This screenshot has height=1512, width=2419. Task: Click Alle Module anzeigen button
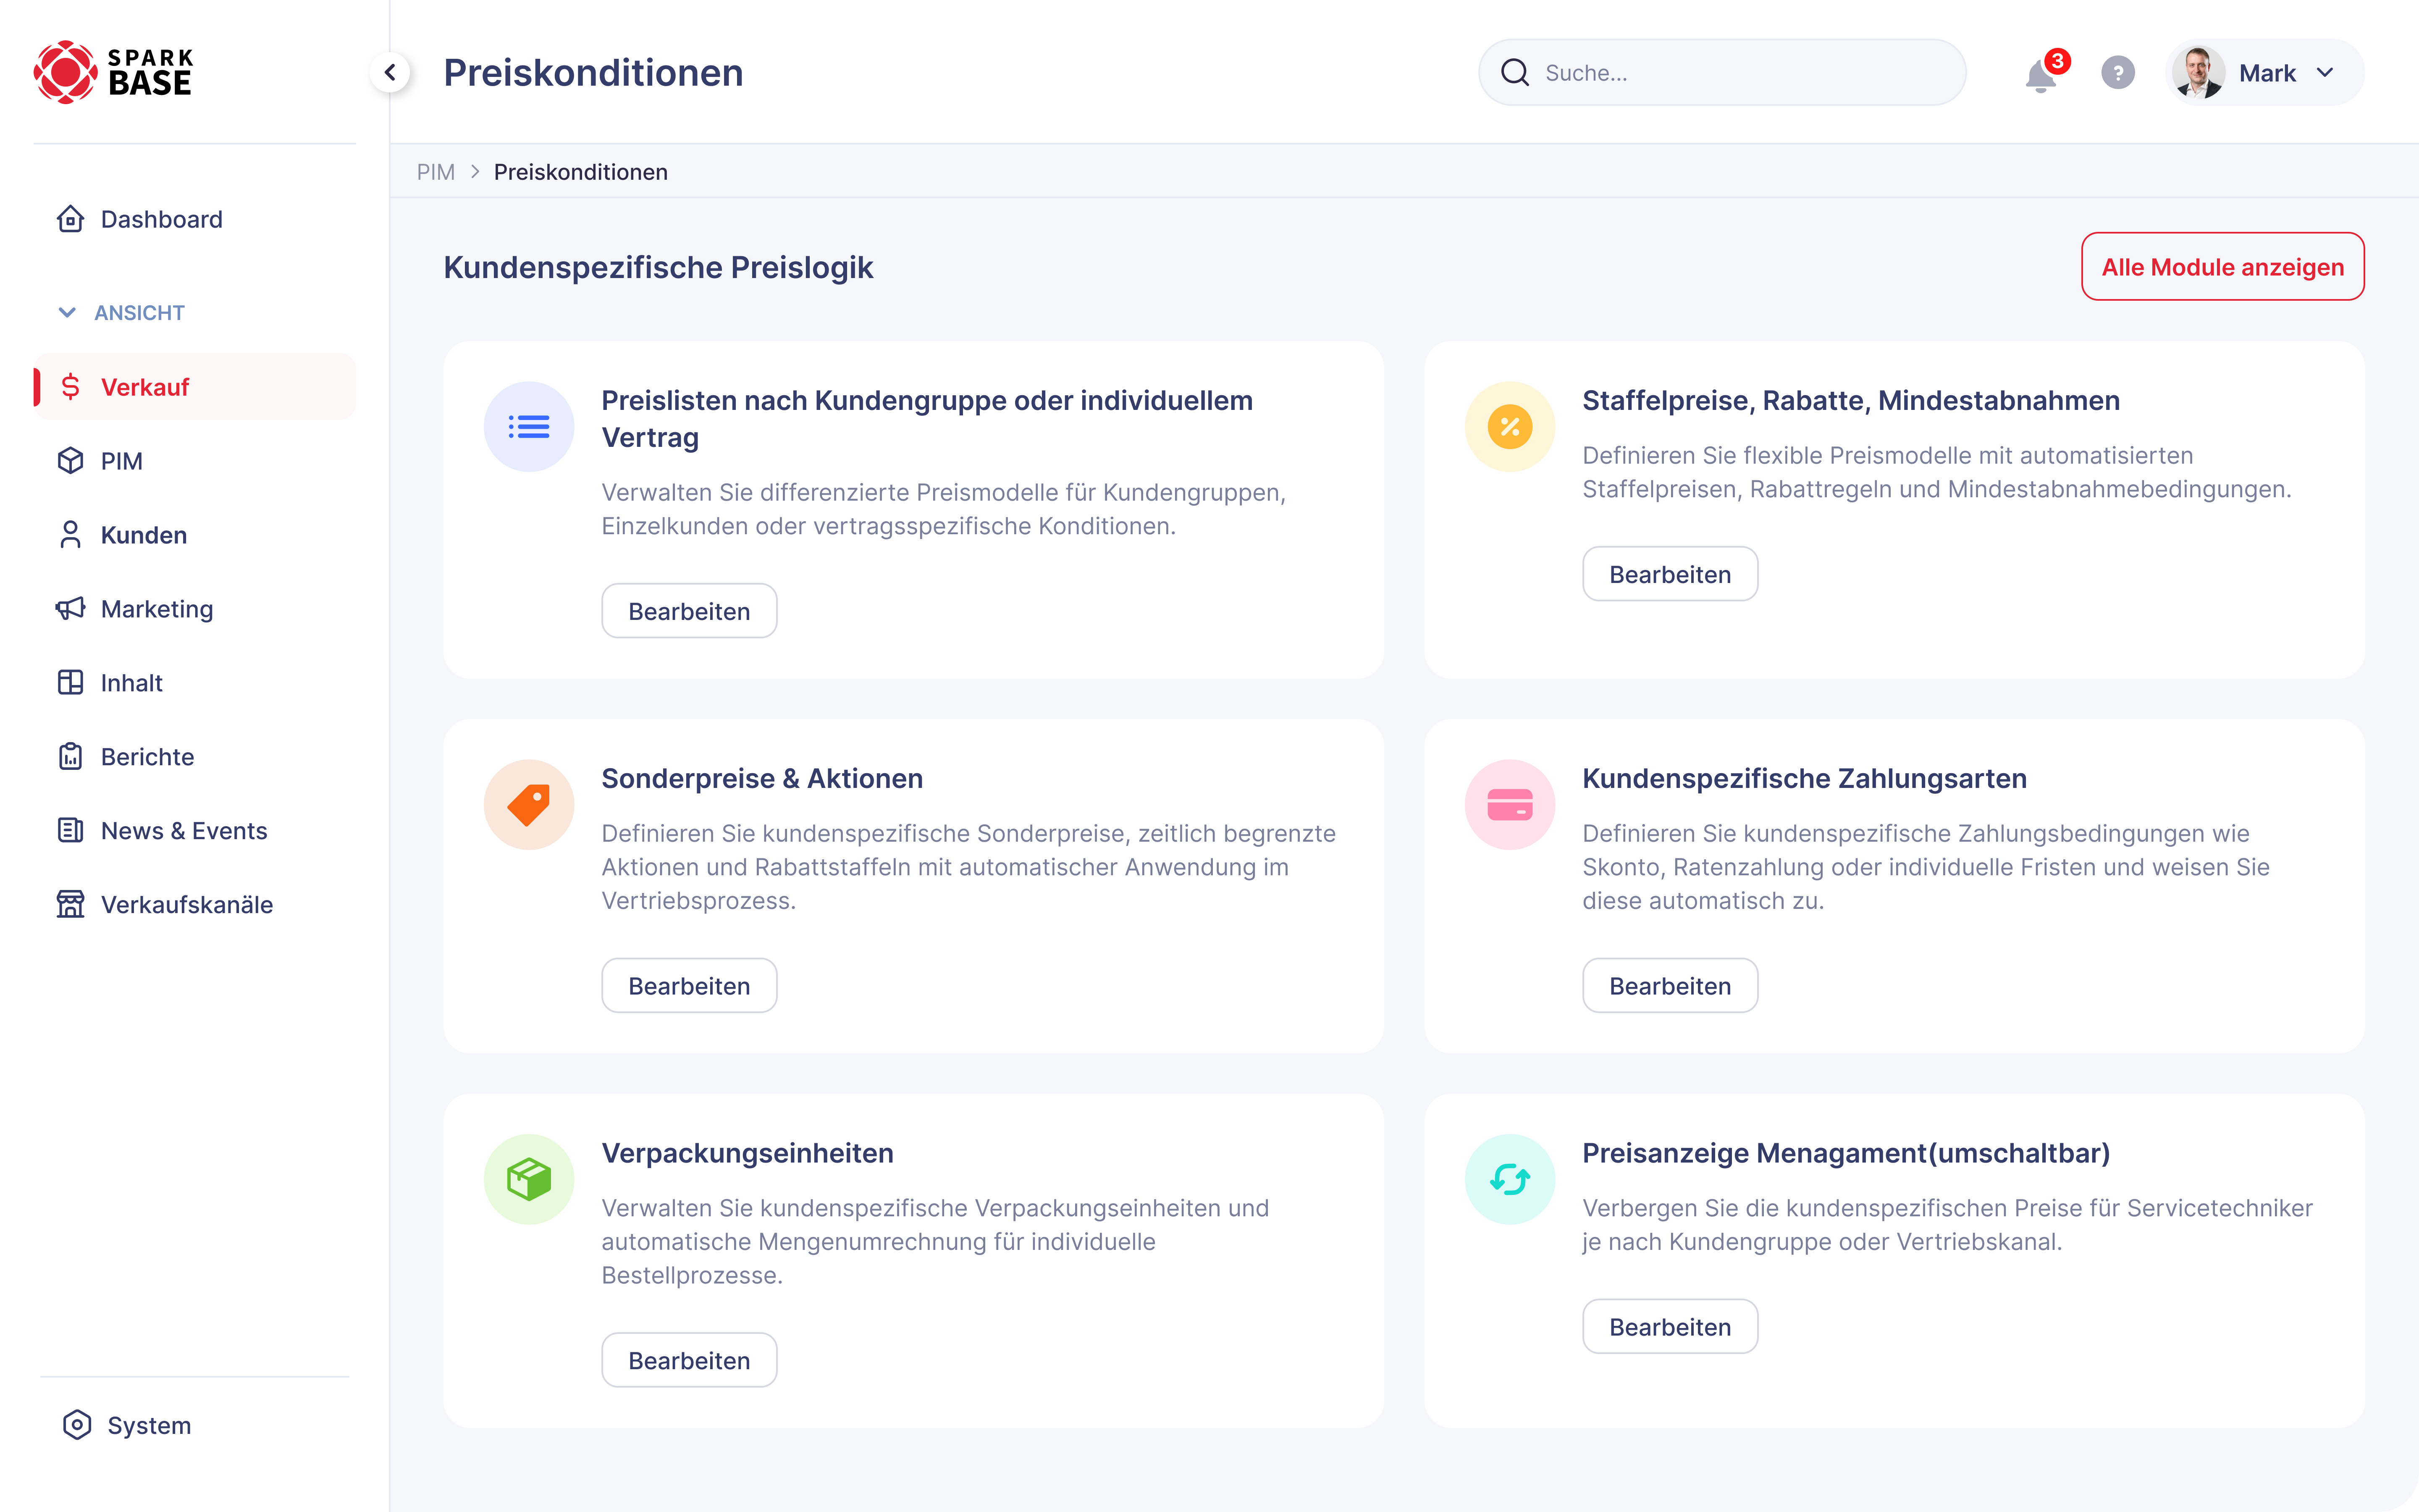2222,266
